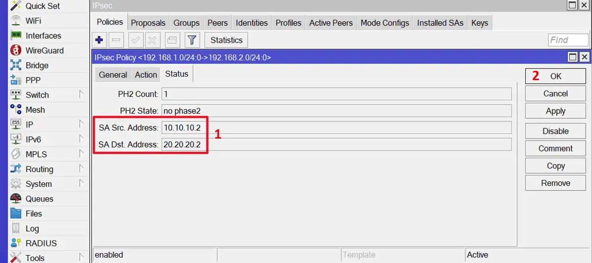
Task: Maximize the IPsec Policy dialog
Action: (x=573, y=57)
